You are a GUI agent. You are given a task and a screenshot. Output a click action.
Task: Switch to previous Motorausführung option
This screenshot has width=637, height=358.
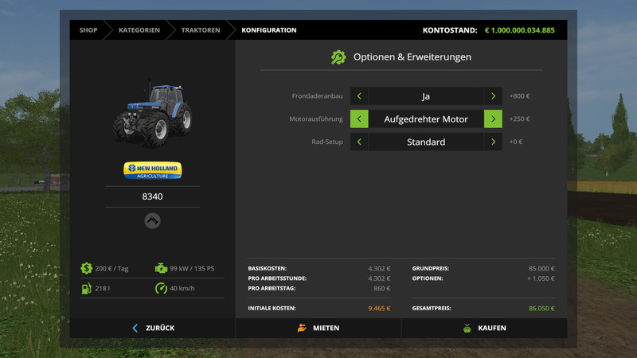(359, 119)
